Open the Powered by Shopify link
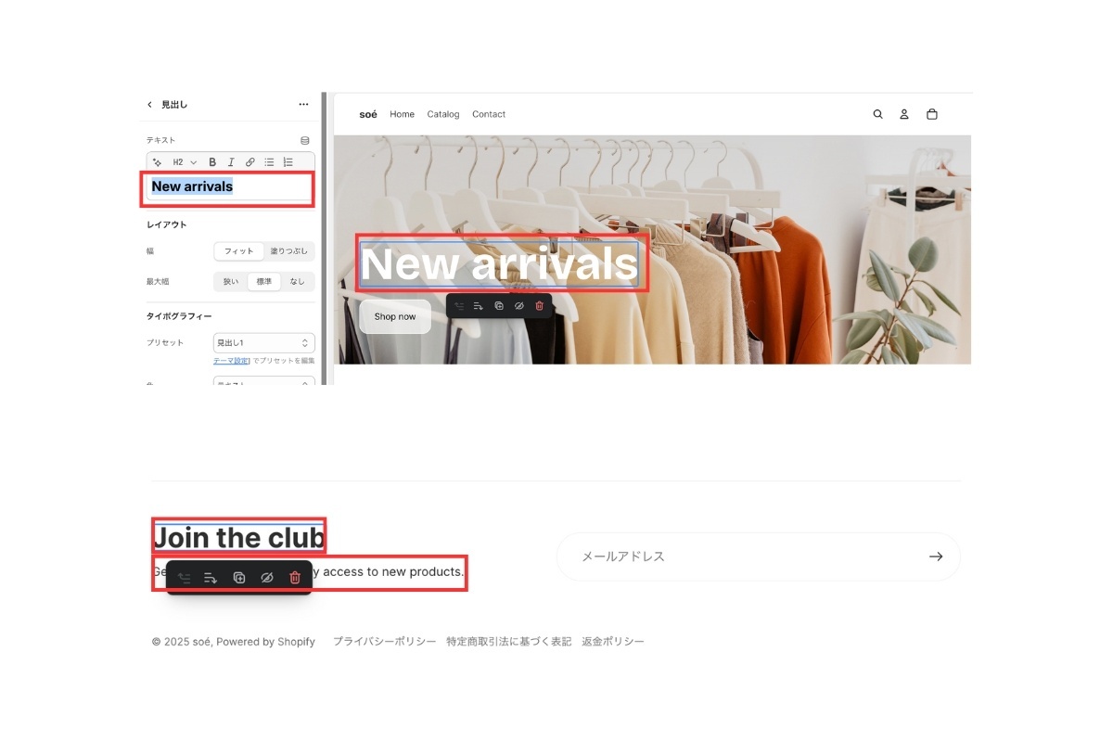This screenshot has height=742, width=1113. [x=265, y=642]
